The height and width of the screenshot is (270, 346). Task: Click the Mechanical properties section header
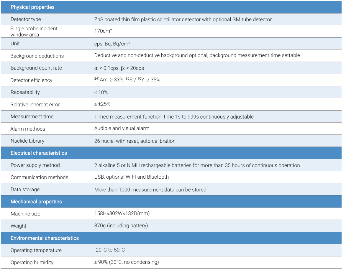coord(36,202)
